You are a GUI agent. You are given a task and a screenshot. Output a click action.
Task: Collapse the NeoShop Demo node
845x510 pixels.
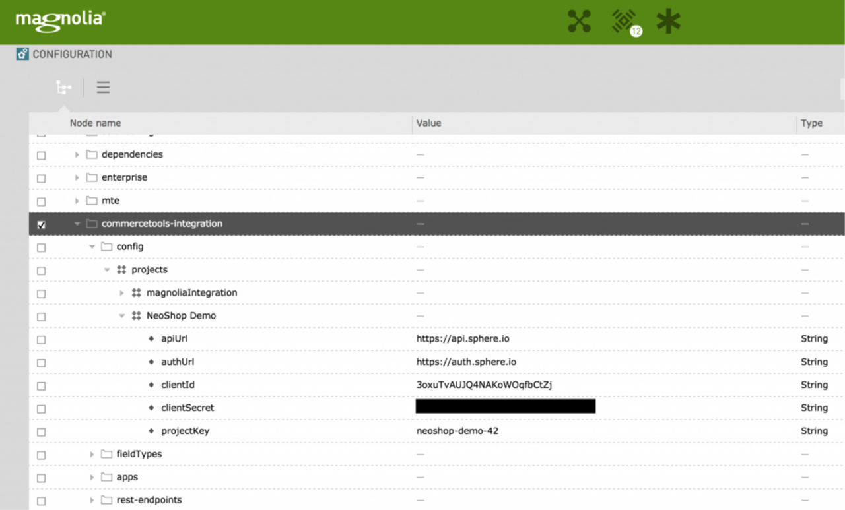pos(121,316)
